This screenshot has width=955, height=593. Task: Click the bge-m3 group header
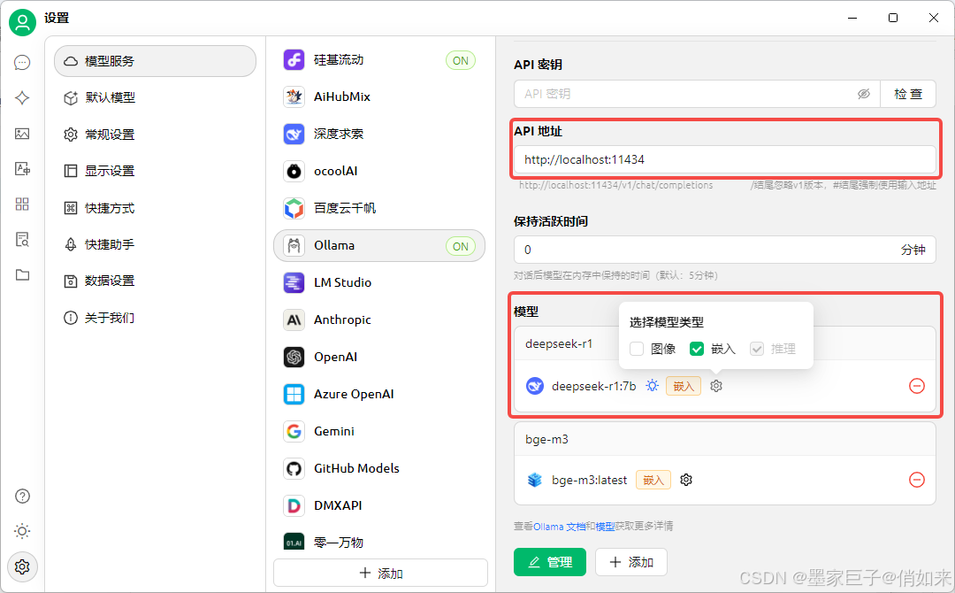pos(725,439)
